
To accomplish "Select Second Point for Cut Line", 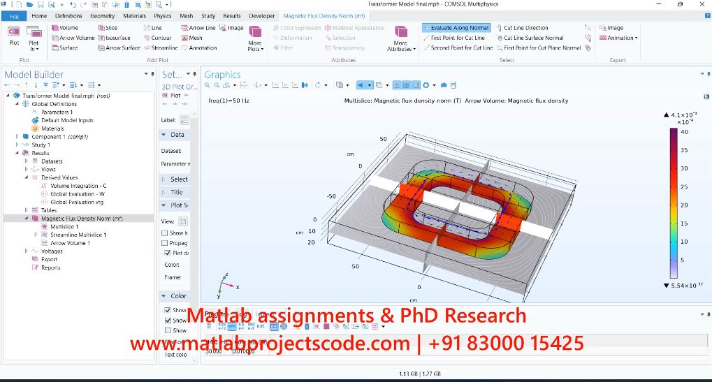I will (458, 47).
